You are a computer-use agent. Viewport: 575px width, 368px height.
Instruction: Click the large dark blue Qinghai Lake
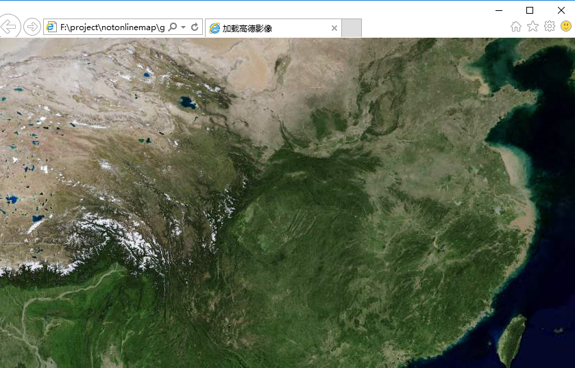[x=188, y=103]
